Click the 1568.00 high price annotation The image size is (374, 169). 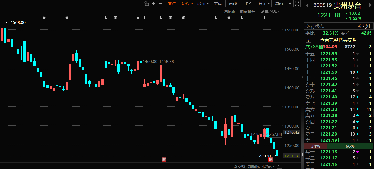click(18, 23)
